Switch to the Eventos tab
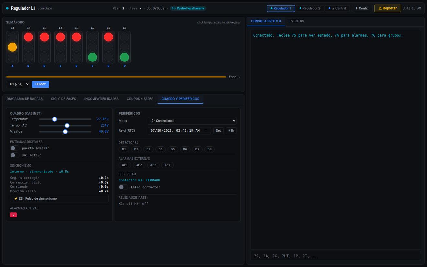 point(297,21)
